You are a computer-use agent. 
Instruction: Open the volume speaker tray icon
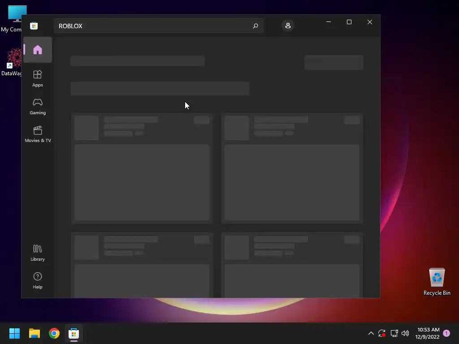405,333
